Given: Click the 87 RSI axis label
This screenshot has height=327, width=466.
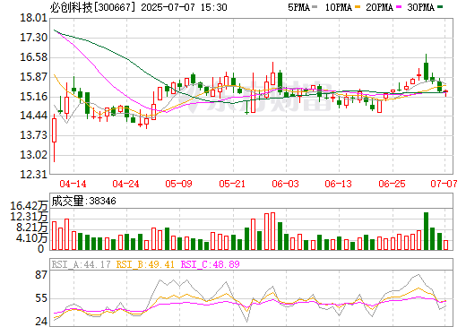Looking at the screenshot, I should [41, 275].
